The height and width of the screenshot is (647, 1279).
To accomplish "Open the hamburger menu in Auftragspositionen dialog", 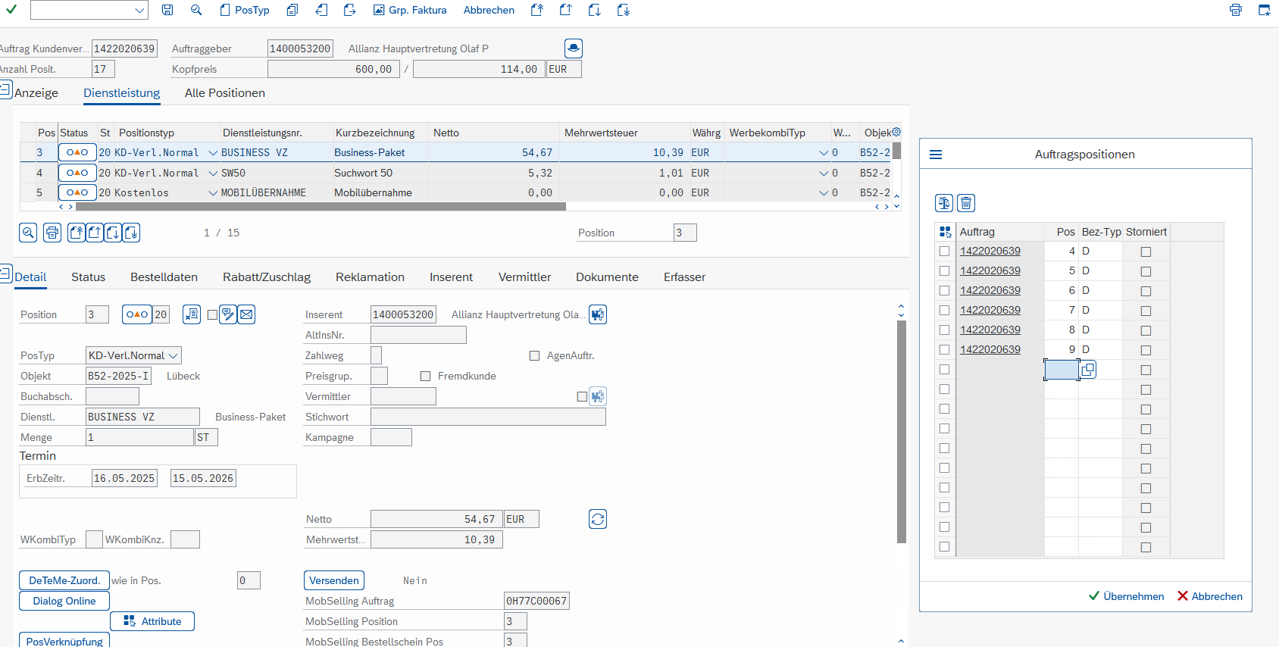I will pyautogui.click(x=936, y=155).
